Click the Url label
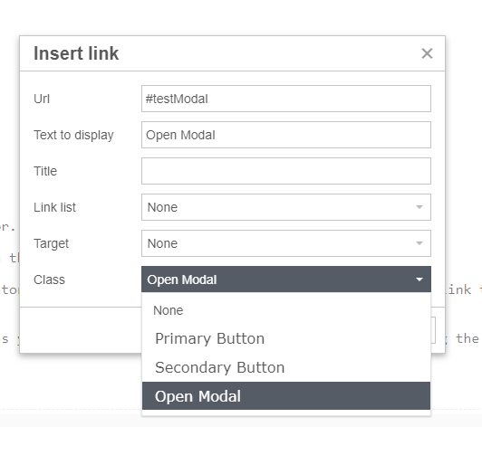 pyautogui.click(x=42, y=99)
